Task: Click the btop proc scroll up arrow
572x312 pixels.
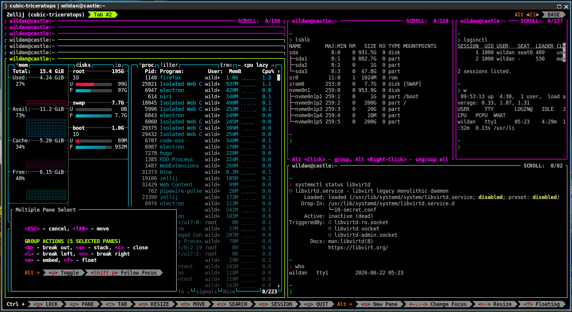Action: [x=279, y=72]
